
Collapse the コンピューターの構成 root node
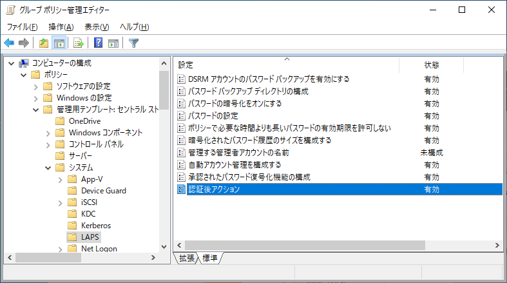click(11, 63)
